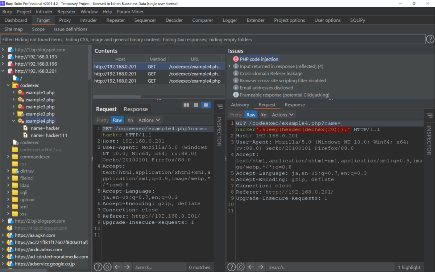Click the info icon for Email addresses disclosed
435x272 pixels.
point(236,88)
